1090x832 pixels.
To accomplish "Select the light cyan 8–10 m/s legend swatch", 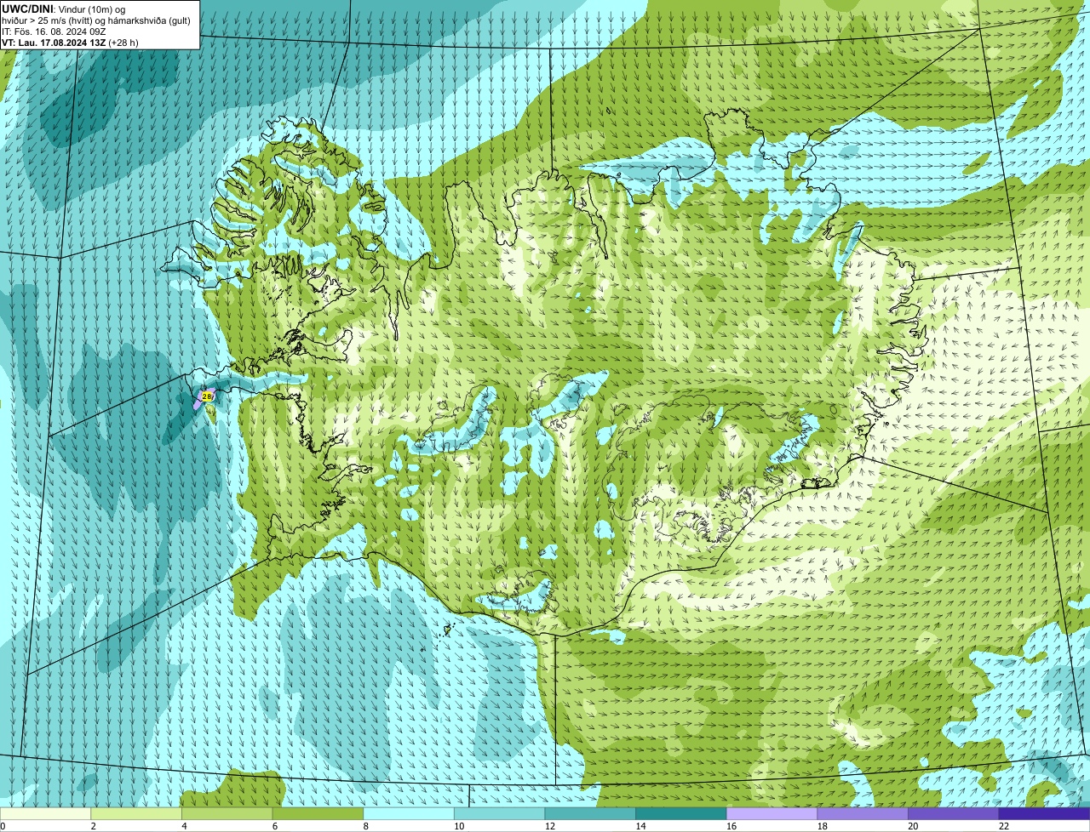I will coord(409,813).
